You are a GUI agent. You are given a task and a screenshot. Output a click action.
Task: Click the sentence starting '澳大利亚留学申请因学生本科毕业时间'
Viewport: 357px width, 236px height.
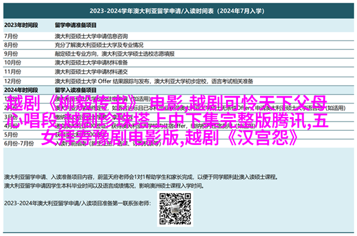coord(104,186)
